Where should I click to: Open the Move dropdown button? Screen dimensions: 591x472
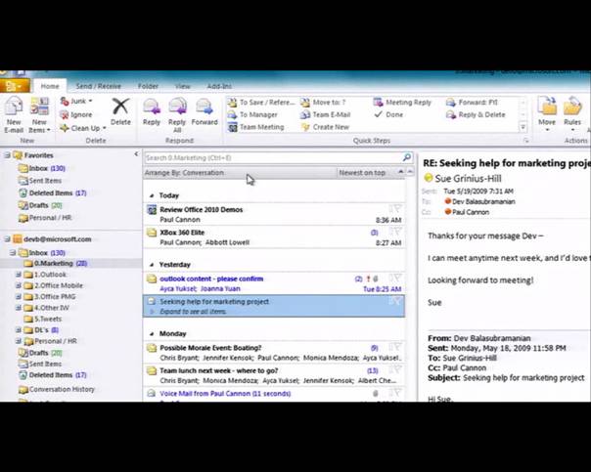click(x=547, y=114)
